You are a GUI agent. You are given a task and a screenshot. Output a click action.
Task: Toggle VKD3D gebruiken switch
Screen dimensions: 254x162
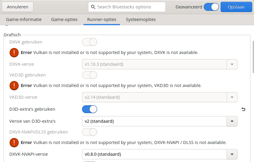90,75
